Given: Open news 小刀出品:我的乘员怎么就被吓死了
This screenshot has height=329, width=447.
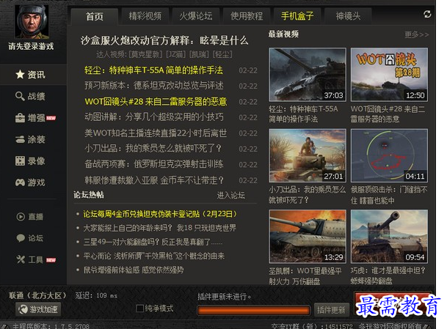Looking at the screenshot, I should pos(153,148).
